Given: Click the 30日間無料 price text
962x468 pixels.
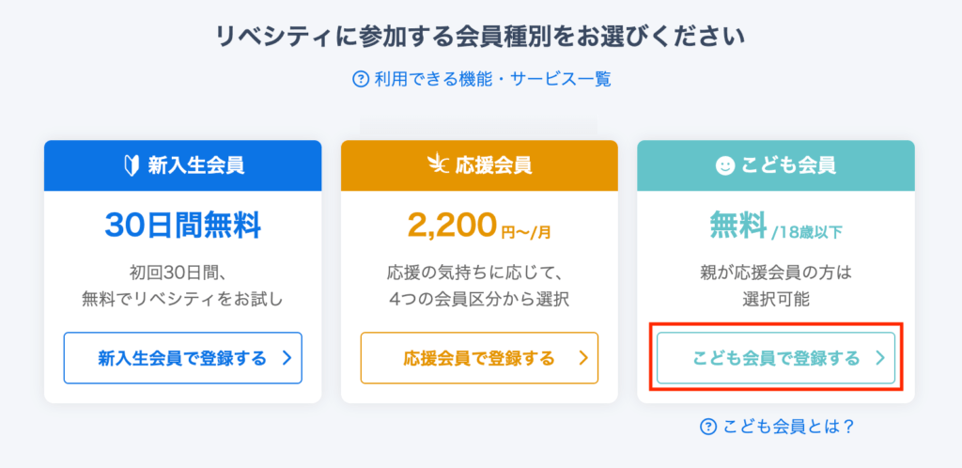Looking at the screenshot, I should coord(182,225).
